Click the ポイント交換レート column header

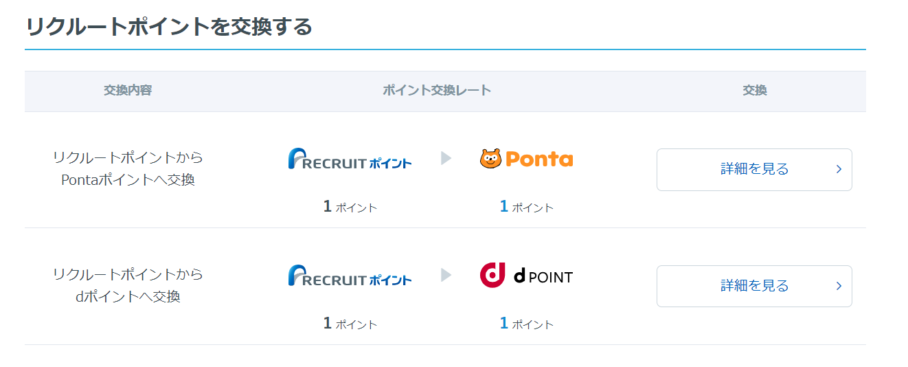[437, 91]
